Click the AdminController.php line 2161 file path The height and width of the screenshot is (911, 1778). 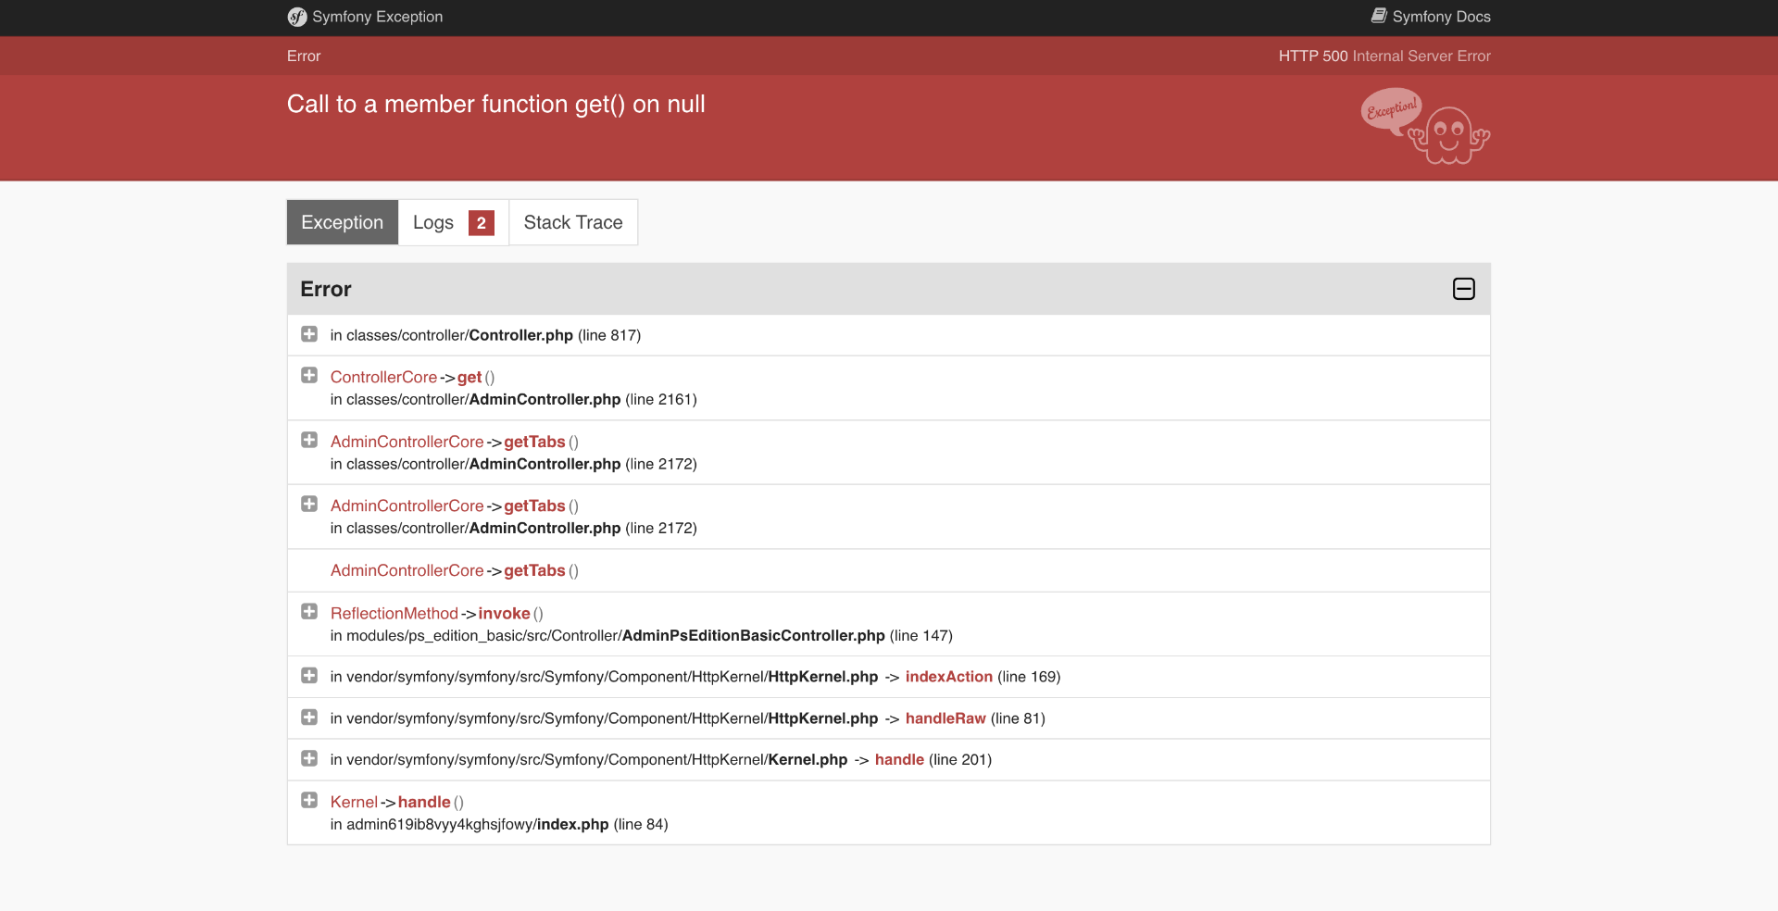(x=514, y=399)
